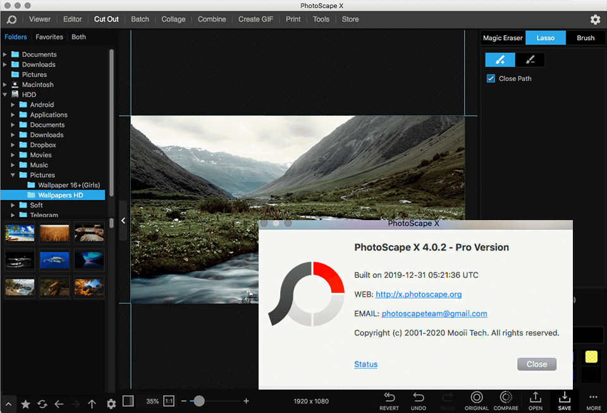Expand the top-level Documents folder
The width and height of the screenshot is (607, 413).
4,54
